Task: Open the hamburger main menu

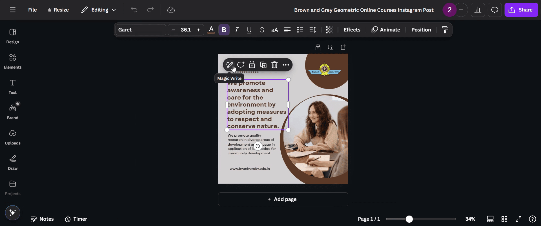Action: coord(13,10)
